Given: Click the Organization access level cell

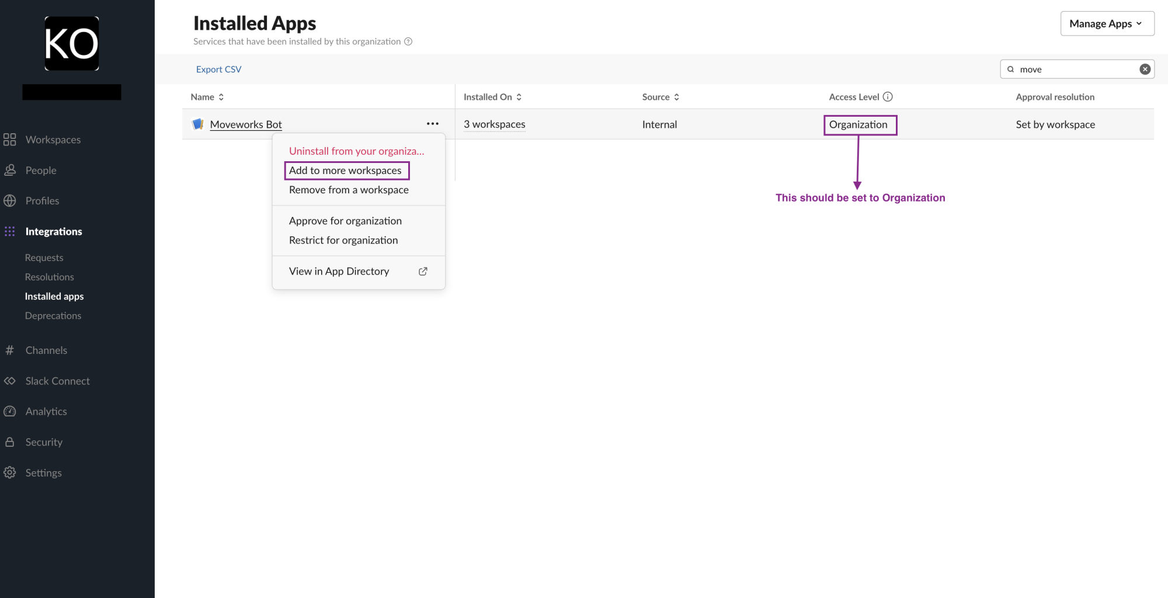Looking at the screenshot, I should click(x=858, y=124).
